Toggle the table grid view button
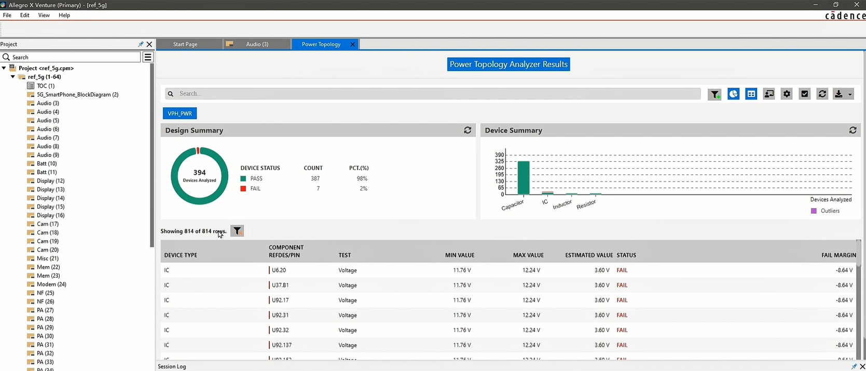Viewport: 866px width, 371px height. 751,94
